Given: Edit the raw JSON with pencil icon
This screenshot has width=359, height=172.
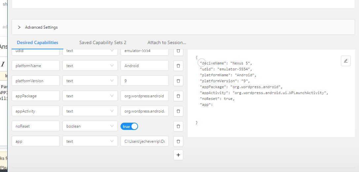Looking at the screenshot, I should pos(345,61).
